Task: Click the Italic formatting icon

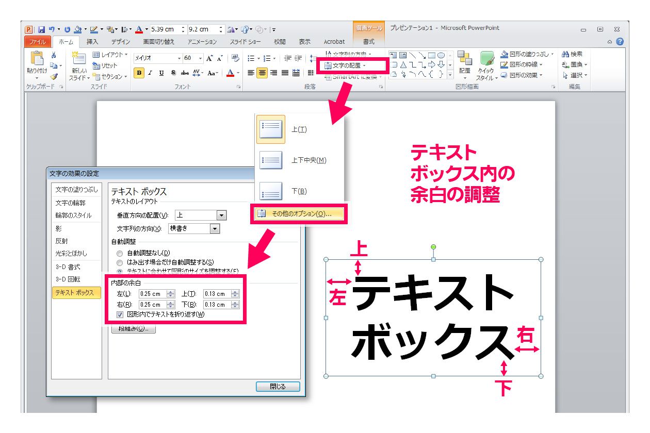Action: pos(150,73)
